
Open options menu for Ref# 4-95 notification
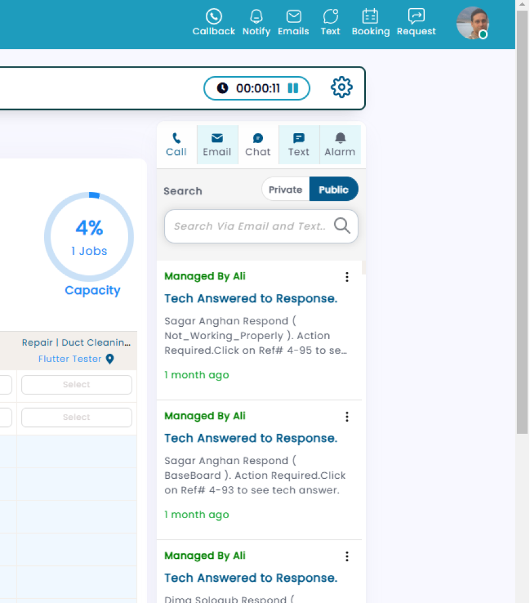tap(347, 277)
